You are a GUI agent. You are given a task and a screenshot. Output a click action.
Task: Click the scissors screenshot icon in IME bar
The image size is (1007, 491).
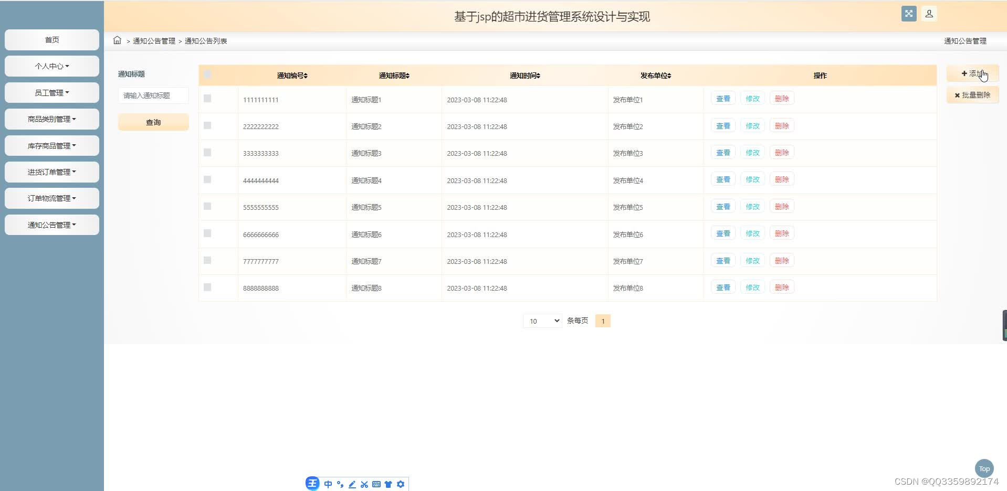[364, 484]
